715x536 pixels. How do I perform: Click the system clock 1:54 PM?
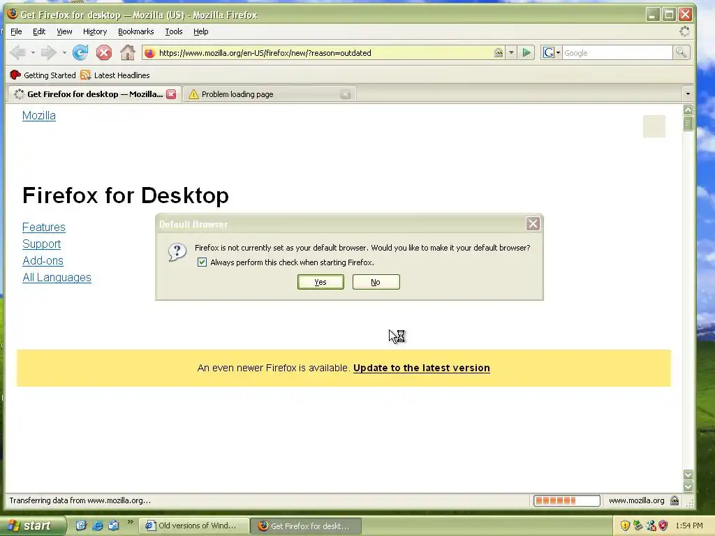689,526
